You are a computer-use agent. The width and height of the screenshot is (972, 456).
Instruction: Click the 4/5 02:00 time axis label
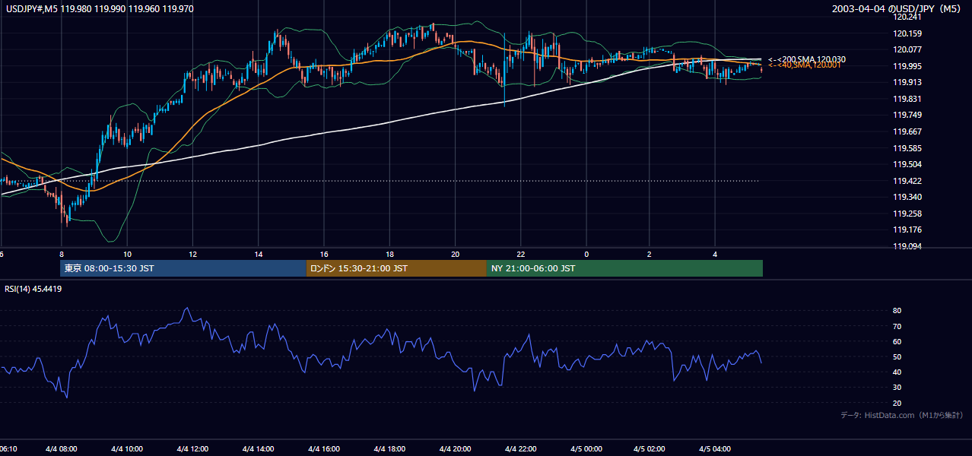tap(650, 449)
